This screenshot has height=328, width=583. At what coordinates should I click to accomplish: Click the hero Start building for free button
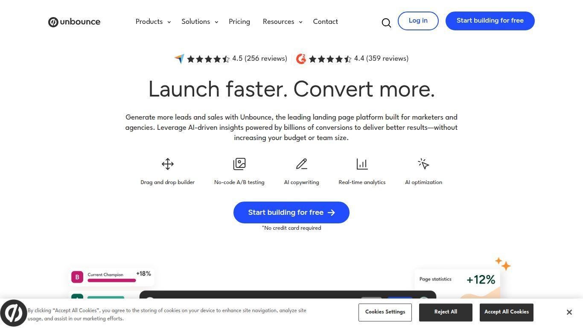point(291,212)
